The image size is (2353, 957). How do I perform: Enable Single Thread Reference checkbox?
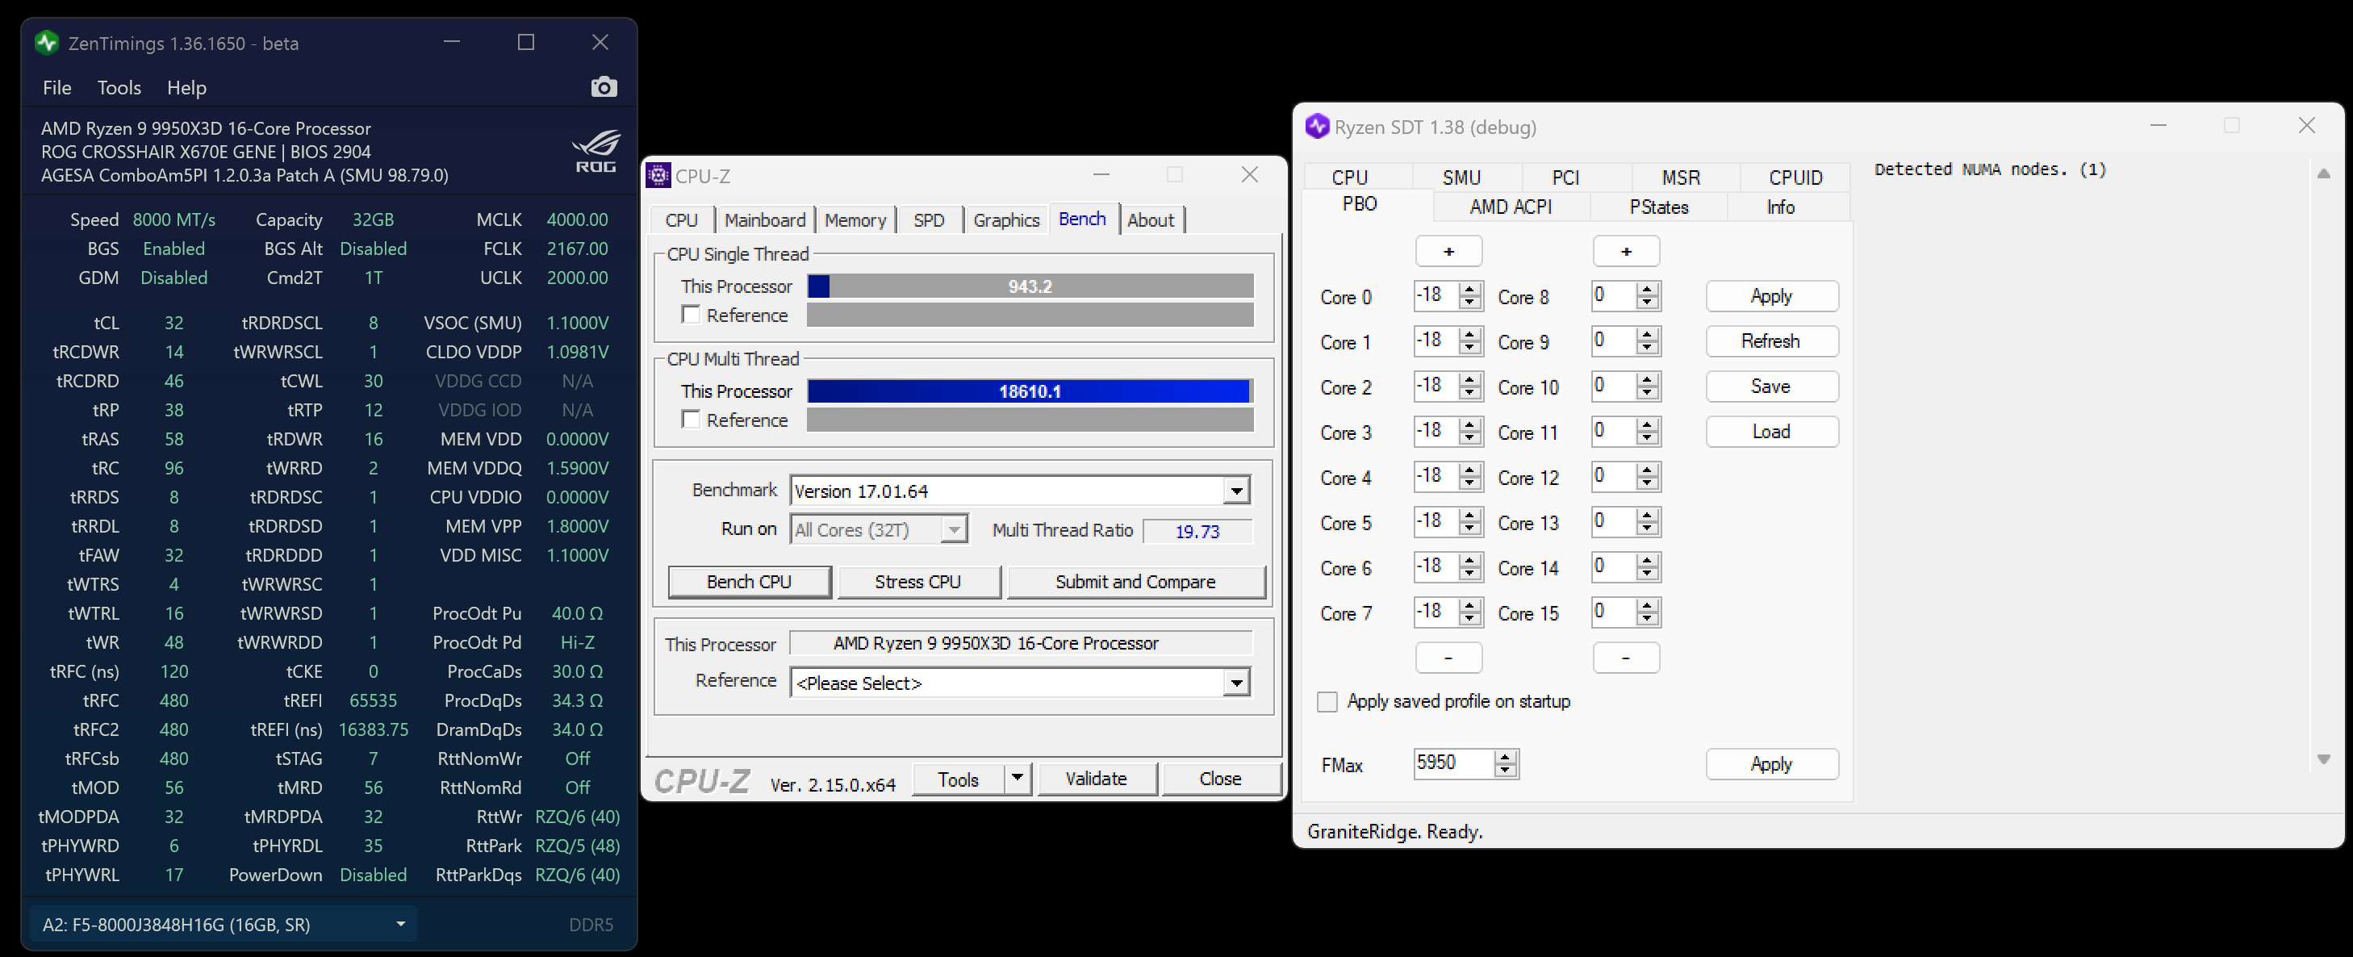(692, 315)
